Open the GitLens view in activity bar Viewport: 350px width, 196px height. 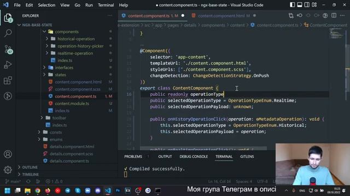click(8, 96)
